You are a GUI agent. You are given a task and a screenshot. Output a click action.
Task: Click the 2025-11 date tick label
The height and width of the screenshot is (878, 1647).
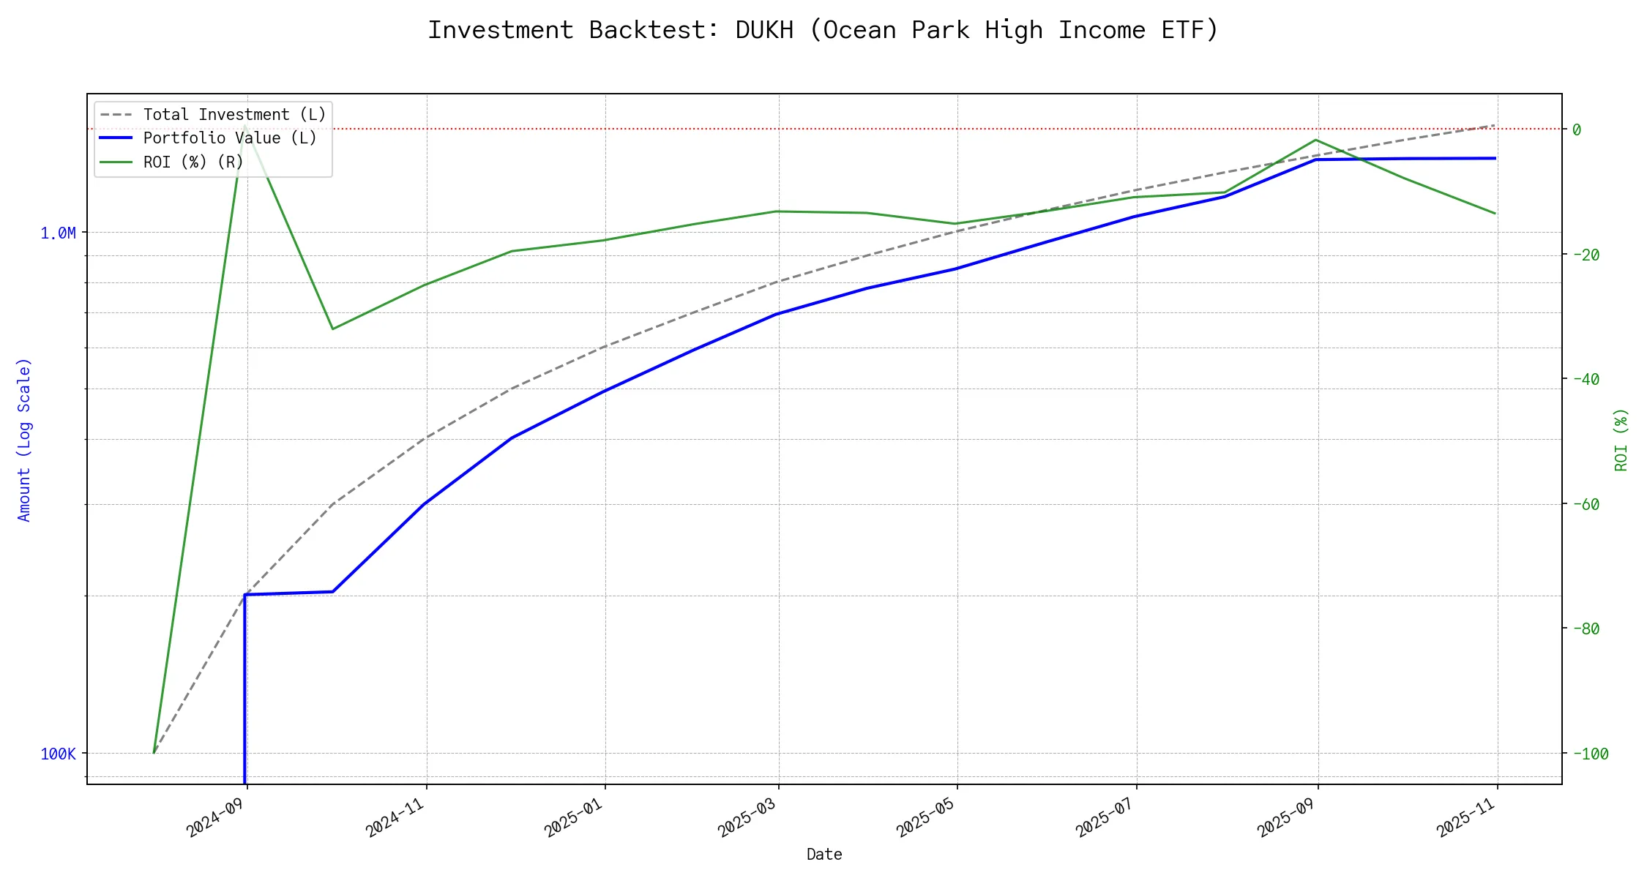tap(1466, 817)
